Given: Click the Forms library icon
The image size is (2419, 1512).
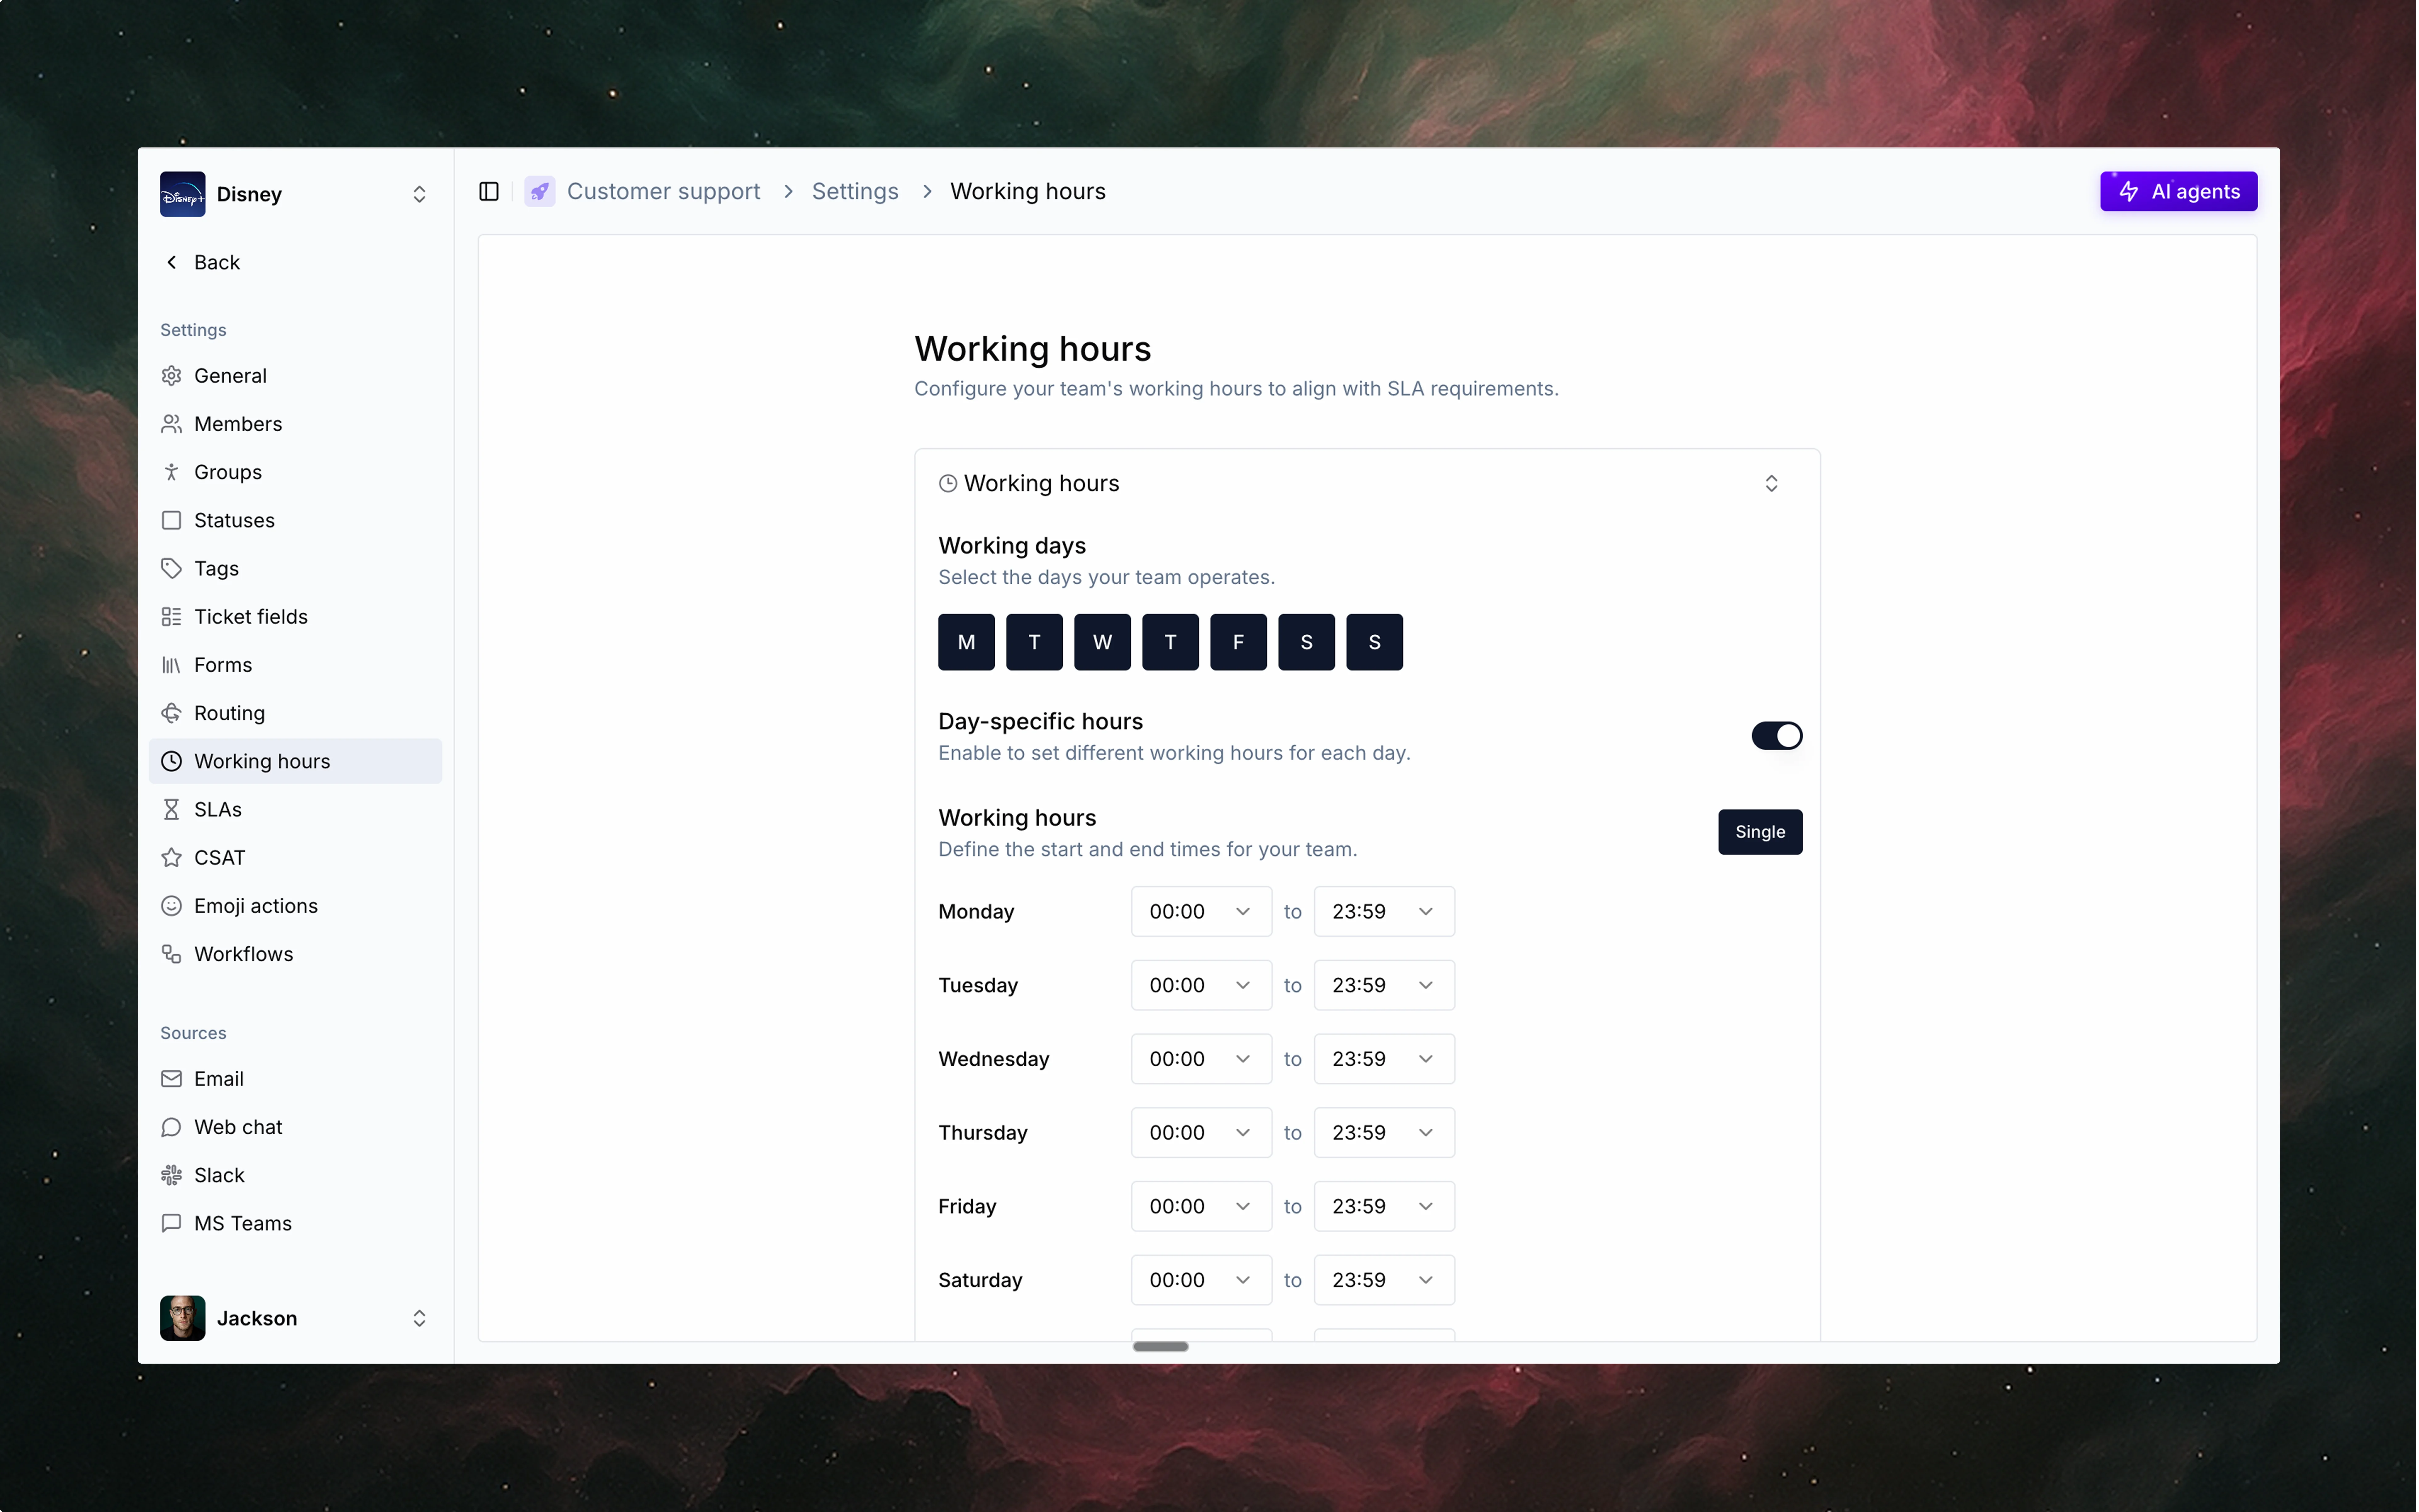Looking at the screenshot, I should (172, 665).
